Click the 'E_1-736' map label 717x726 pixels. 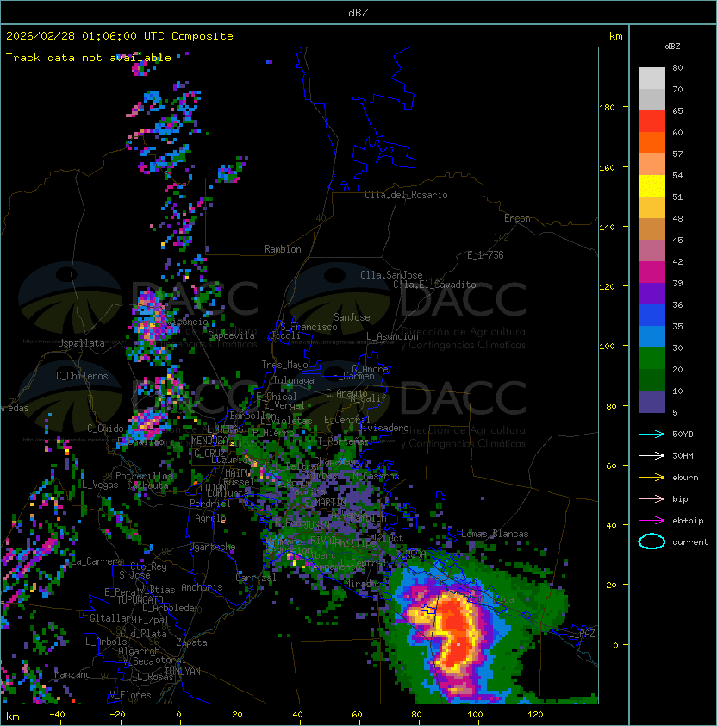[485, 255]
